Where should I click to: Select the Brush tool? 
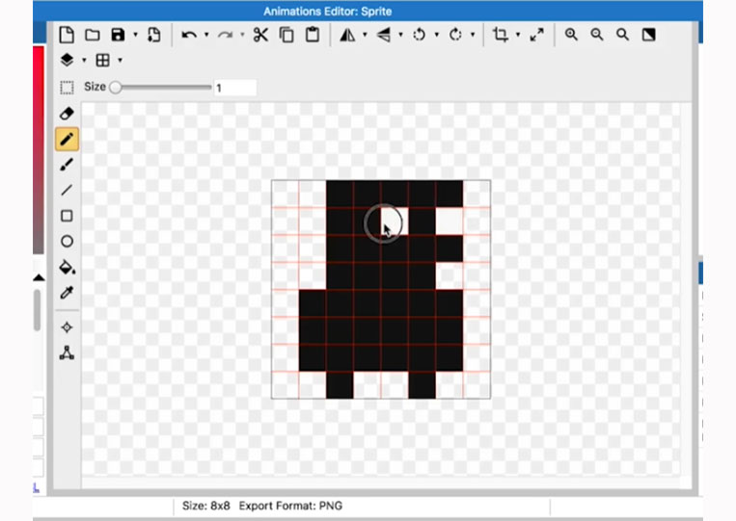[67, 165]
